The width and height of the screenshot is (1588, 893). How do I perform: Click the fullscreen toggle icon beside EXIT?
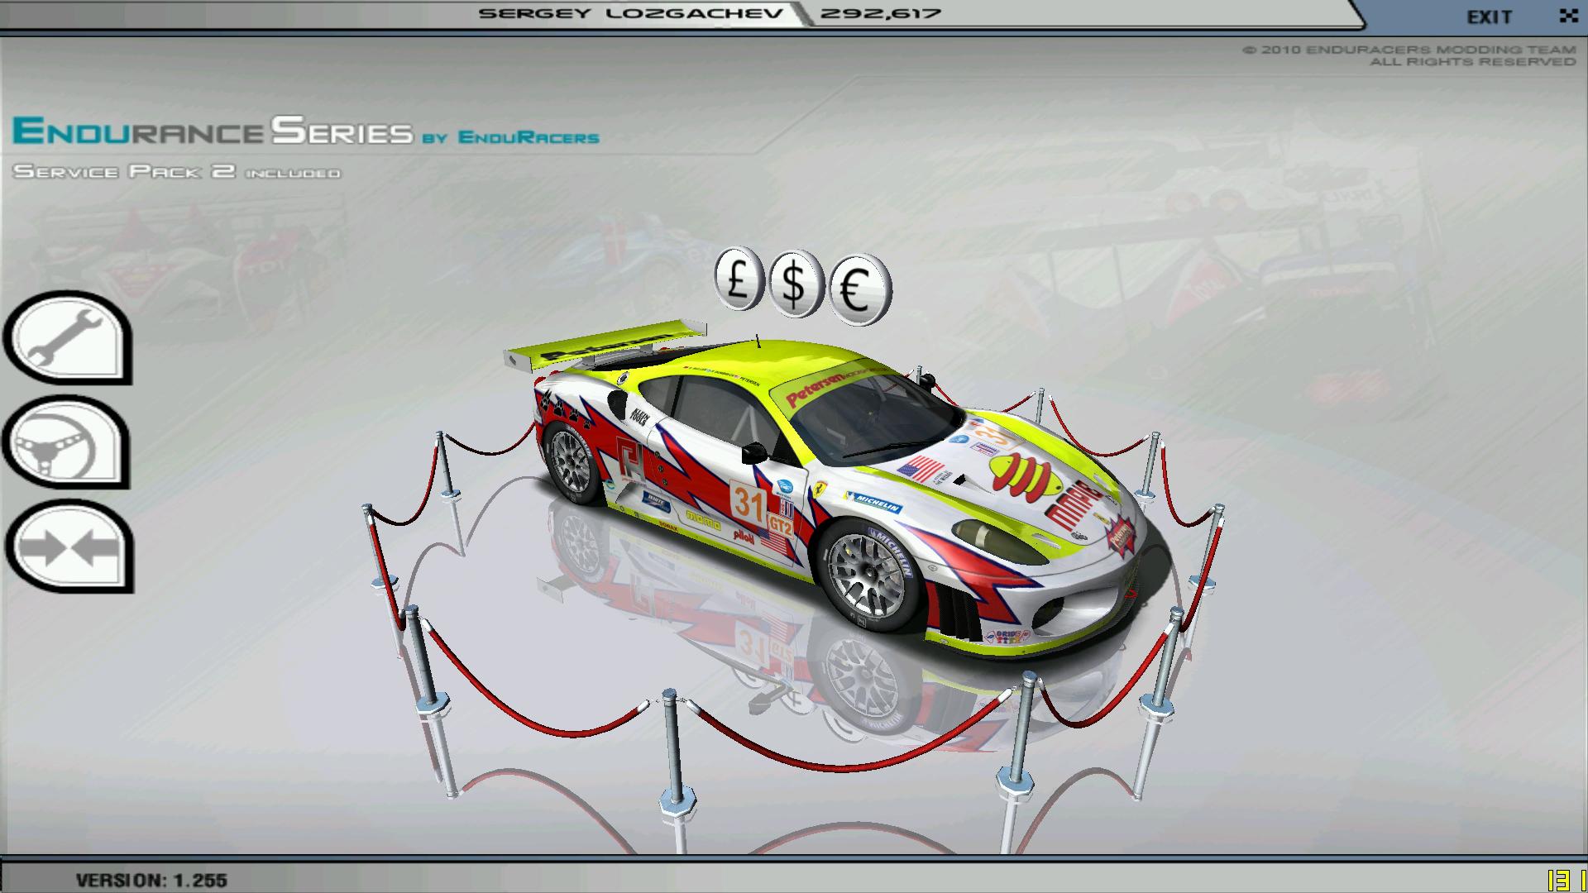[1567, 16]
